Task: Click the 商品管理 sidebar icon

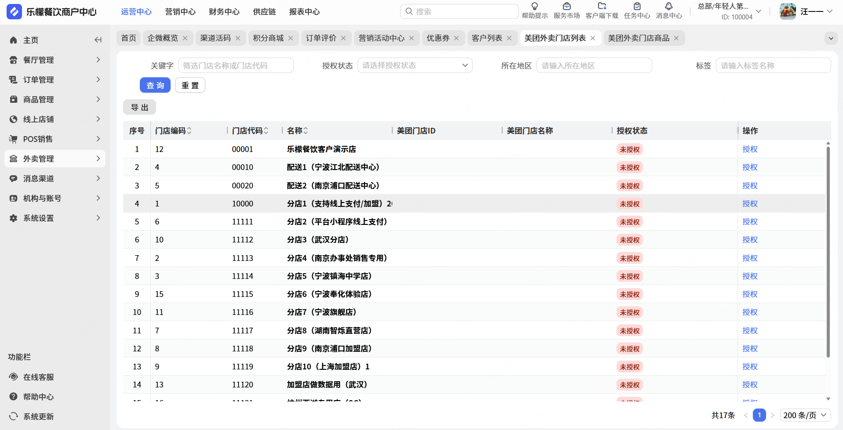Action: click(14, 99)
